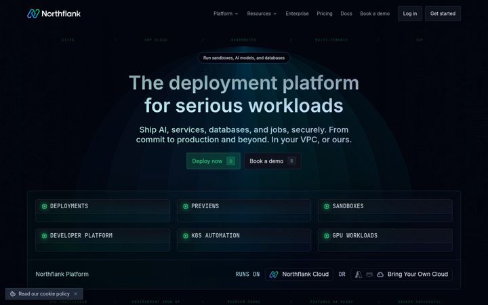The width and height of the screenshot is (488, 305).
Task: Open the Docs link
Action: click(346, 14)
